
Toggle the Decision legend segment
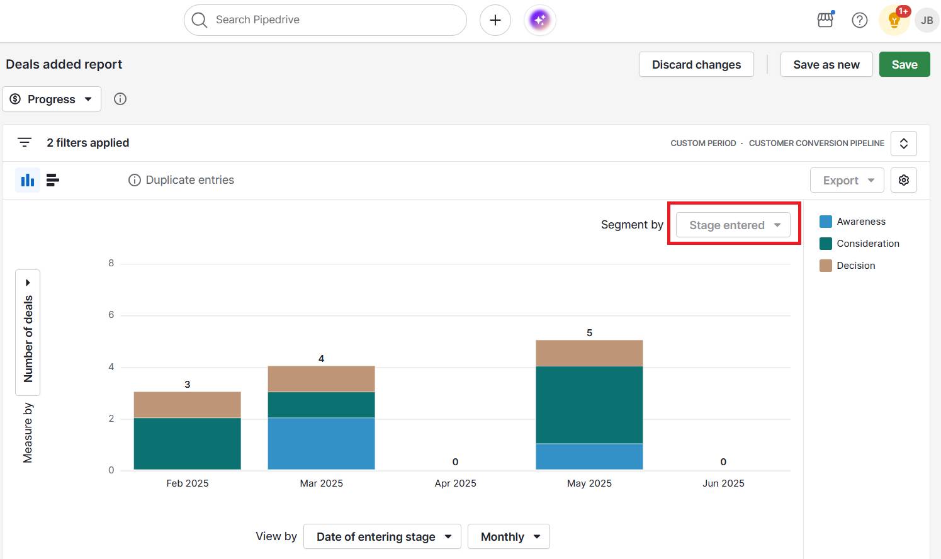click(x=847, y=265)
